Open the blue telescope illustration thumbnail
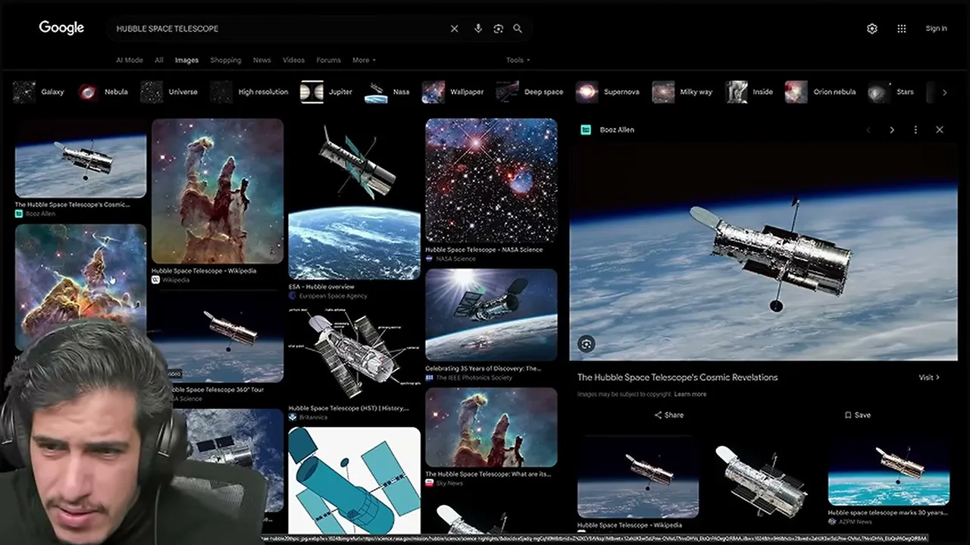The width and height of the screenshot is (970, 545). coord(354,481)
